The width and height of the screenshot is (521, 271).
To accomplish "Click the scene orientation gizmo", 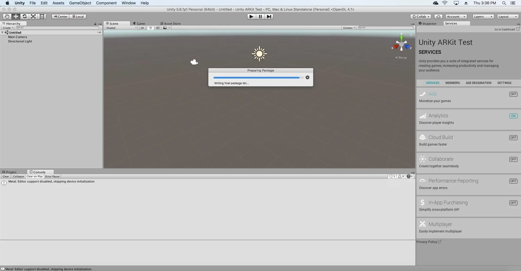I will 401,44.
